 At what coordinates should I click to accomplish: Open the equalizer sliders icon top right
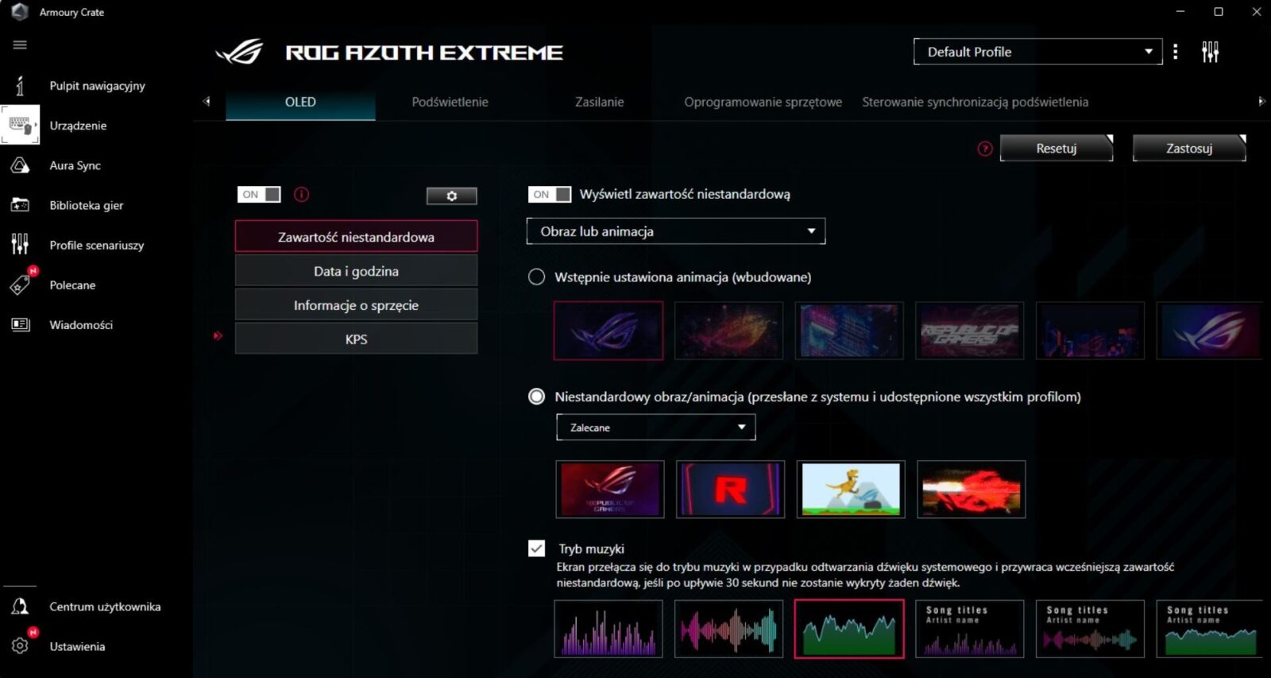tap(1210, 52)
